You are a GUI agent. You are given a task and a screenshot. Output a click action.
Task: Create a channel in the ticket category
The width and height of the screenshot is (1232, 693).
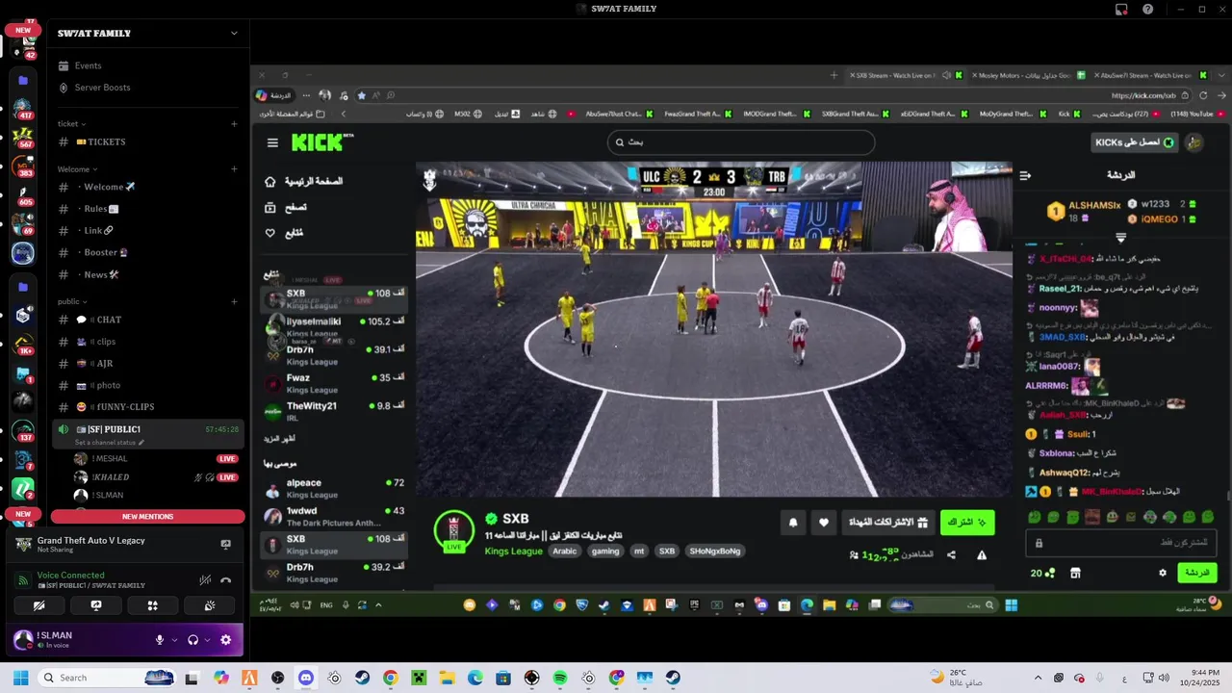pyautogui.click(x=234, y=123)
